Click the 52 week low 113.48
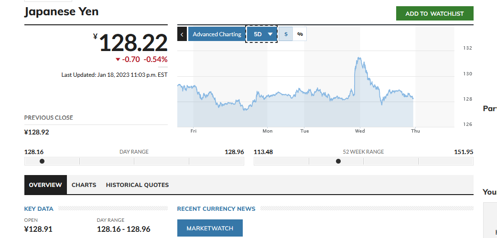This screenshot has width=497, height=238. click(263, 152)
